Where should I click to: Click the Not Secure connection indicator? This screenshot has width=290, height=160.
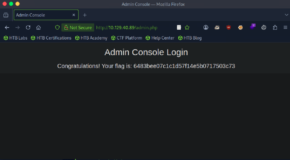click(x=78, y=27)
